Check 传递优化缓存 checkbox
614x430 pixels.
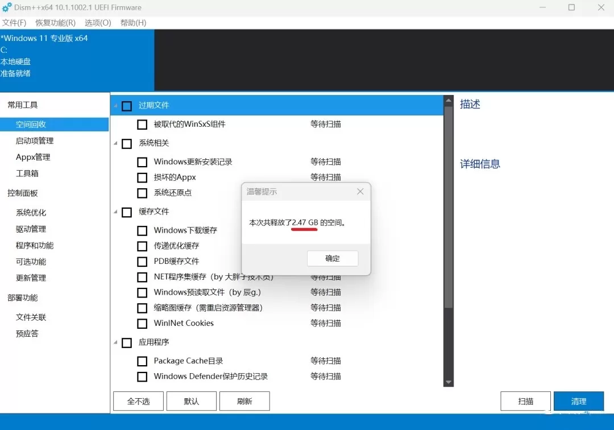point(142,246)
